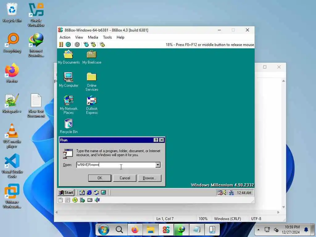Send Ctrl+Alt+Del using the blue toolbar icon

click(86, 44)
